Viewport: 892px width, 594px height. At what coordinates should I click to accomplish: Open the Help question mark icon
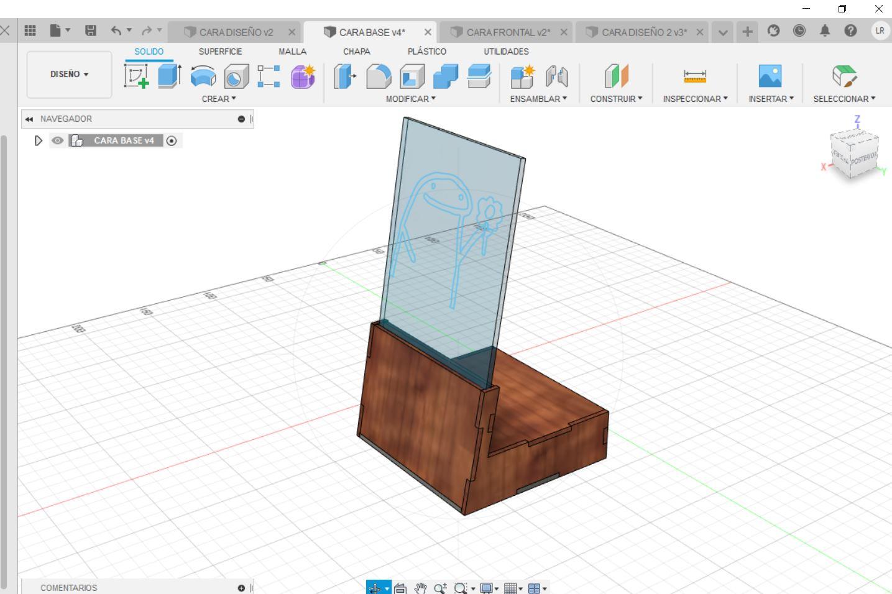point(850,30)
